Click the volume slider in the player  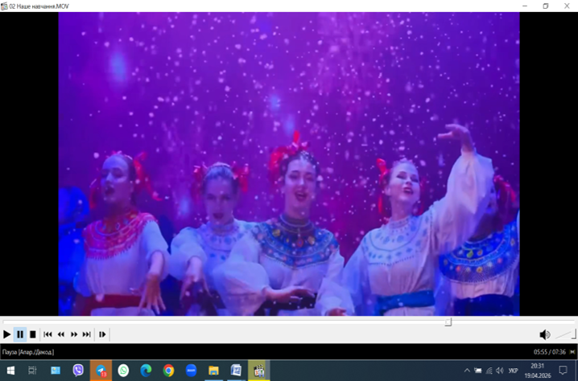click(565, 334)
